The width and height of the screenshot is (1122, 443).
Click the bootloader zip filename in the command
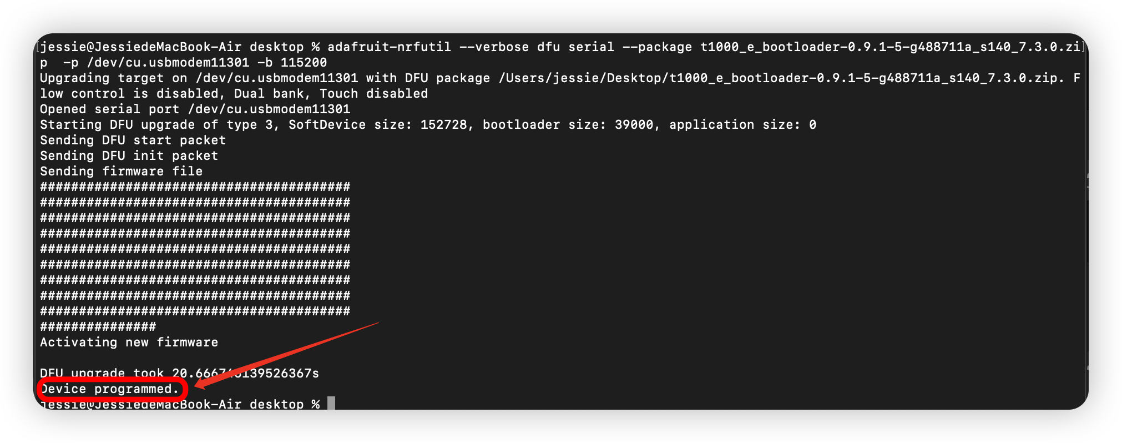(890, 47)
